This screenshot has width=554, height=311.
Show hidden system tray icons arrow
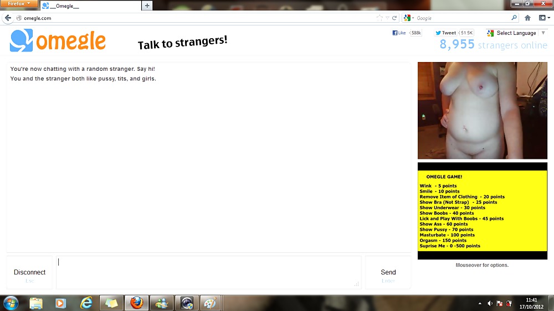(x=479, y=303)
